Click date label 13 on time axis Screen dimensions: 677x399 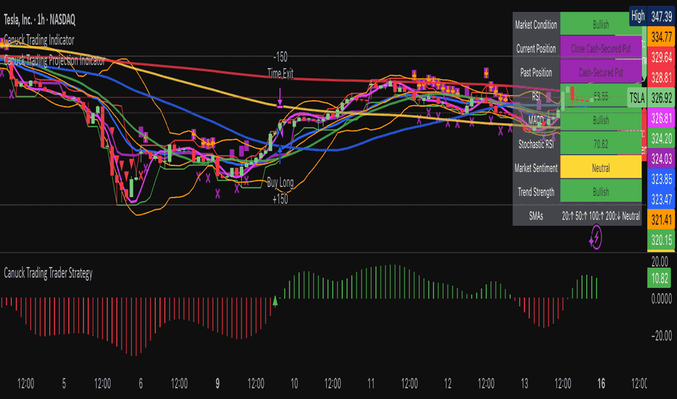(x=524, y=383)
